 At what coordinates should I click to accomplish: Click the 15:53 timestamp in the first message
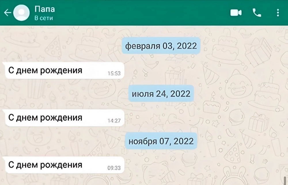[x=114, y=74]
